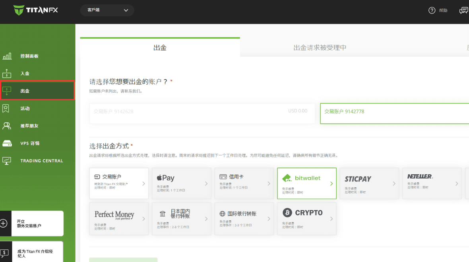Open the chat message icon

[463, 10]
